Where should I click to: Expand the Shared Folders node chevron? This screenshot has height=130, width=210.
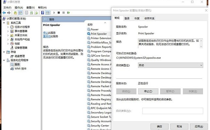[x=8, y=35]
